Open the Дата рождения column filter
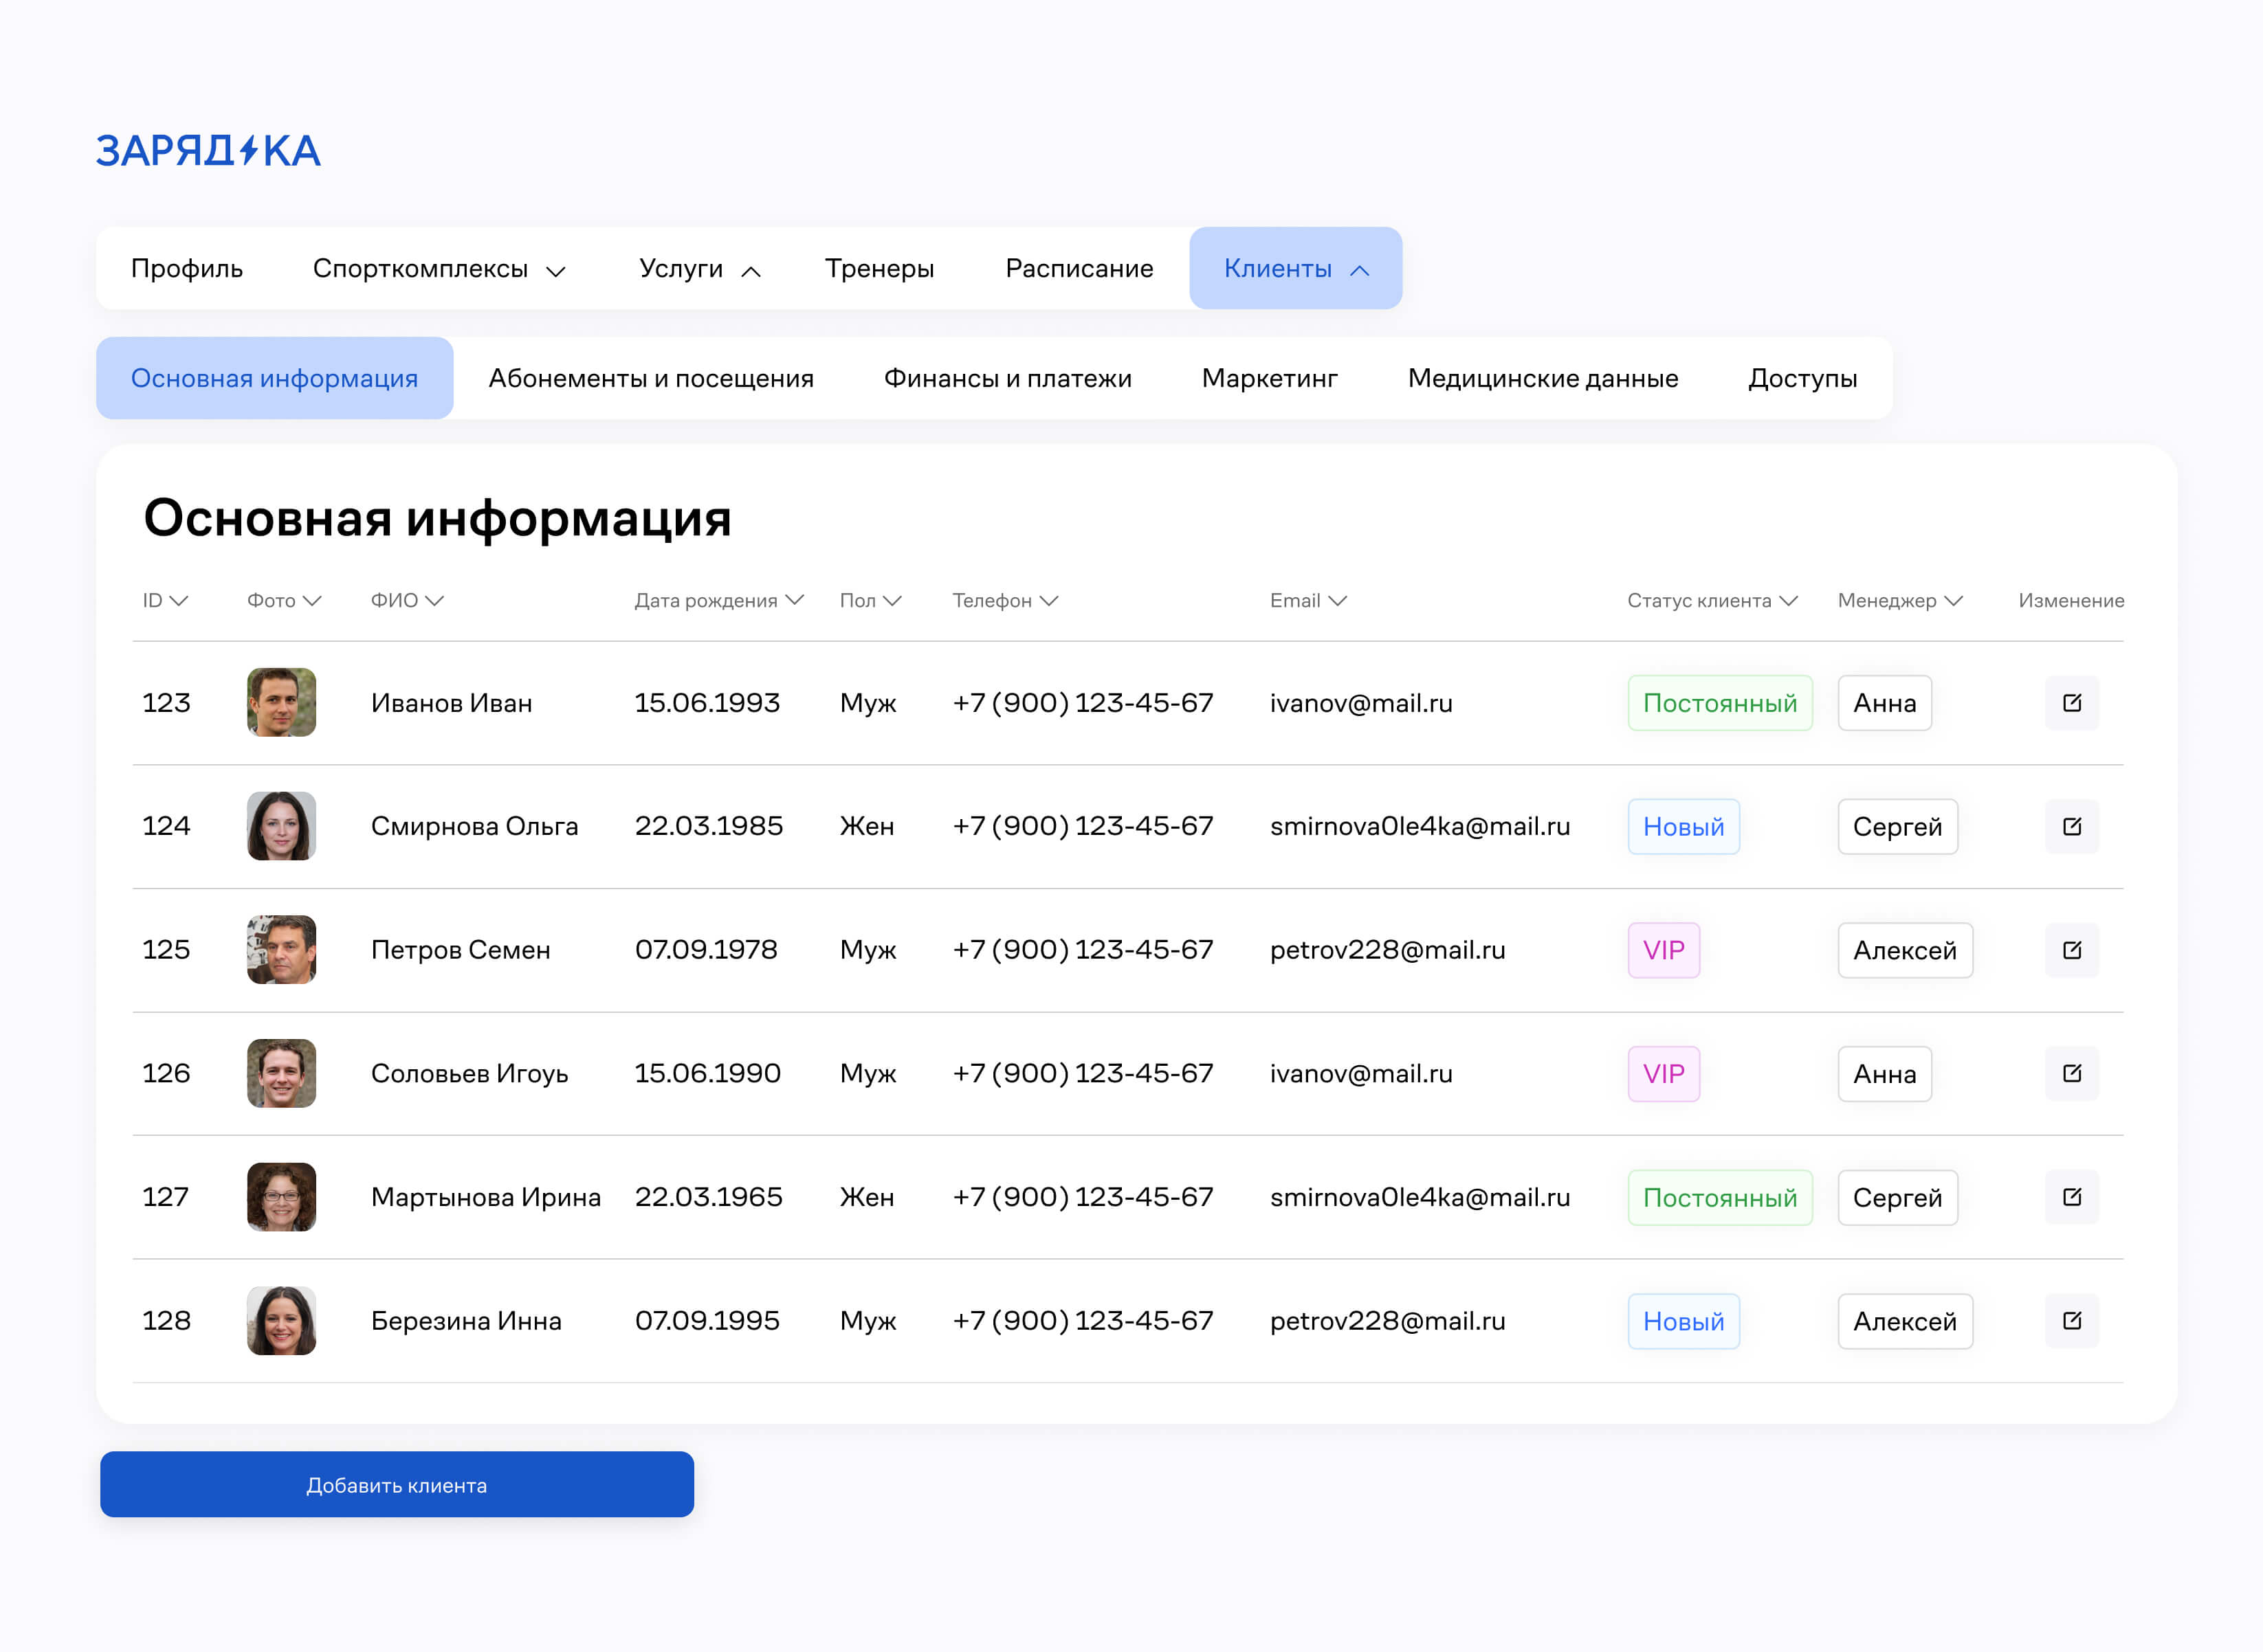Screen dimensions: 2263x1652 (x=719, y=600)
